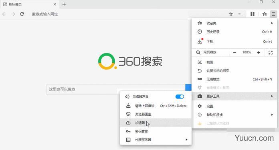
Task: Click 已是默认浏览器 entry
Action: (235, 123)
